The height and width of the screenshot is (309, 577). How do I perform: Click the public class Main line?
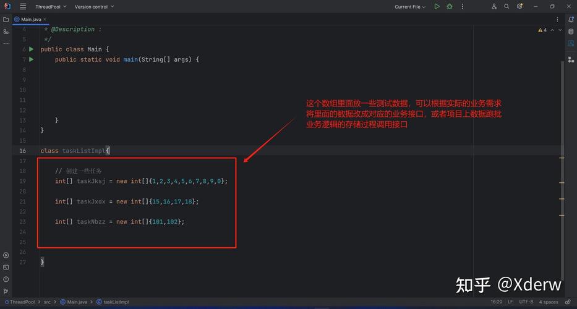(75, 49)
